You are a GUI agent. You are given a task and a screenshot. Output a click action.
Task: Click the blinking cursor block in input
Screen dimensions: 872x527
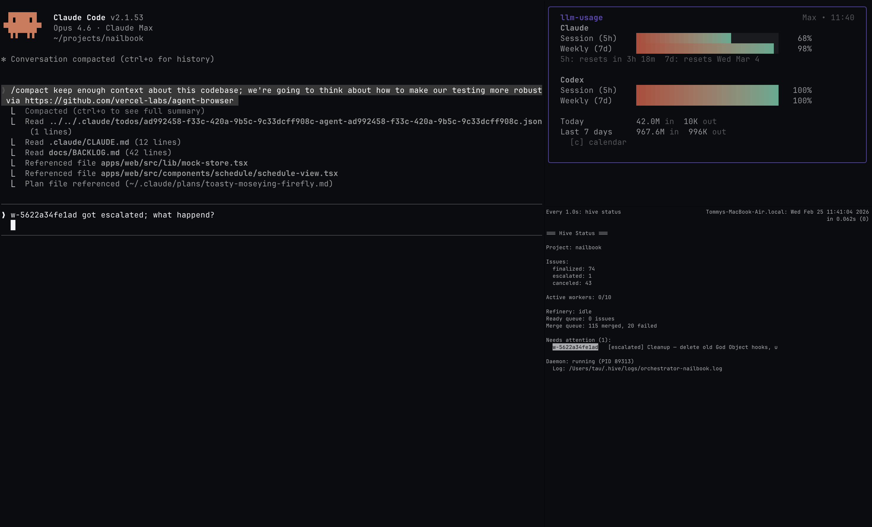coord(13,225)
